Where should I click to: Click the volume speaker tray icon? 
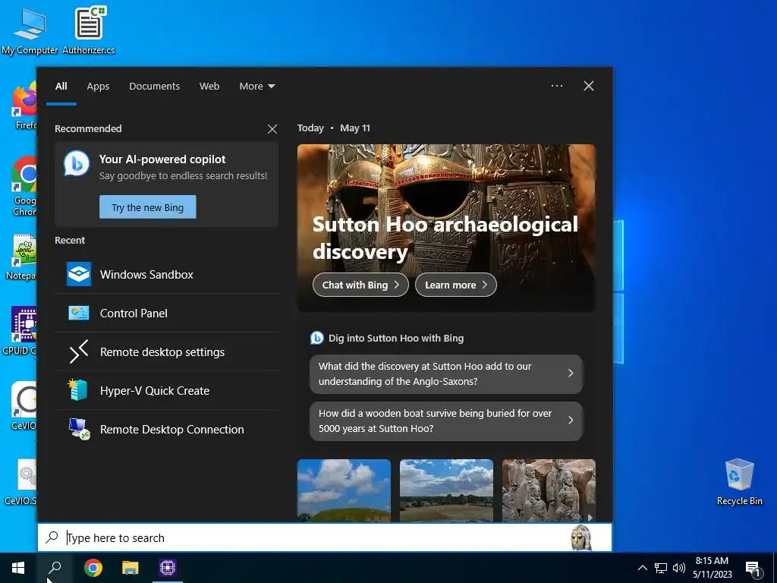[679, 568]
